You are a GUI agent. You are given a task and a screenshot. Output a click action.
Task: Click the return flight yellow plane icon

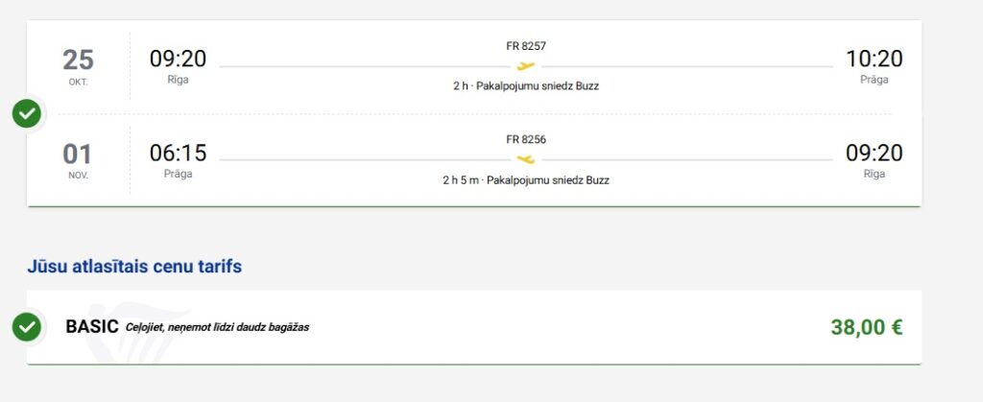click(526, 159)
